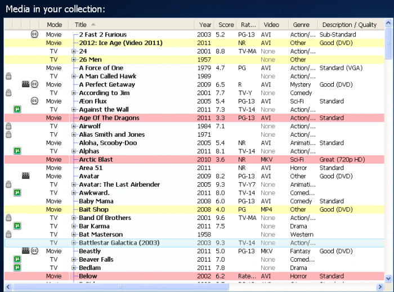Click the clapperboard icon on the Beastly row

coord(26,250)
